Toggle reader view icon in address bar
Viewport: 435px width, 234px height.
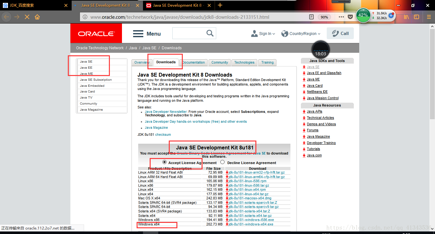coord(311,17)
